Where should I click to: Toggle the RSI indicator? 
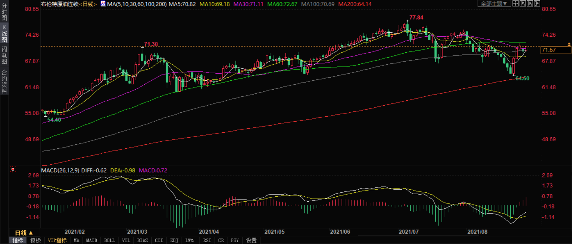coord(207,240)
